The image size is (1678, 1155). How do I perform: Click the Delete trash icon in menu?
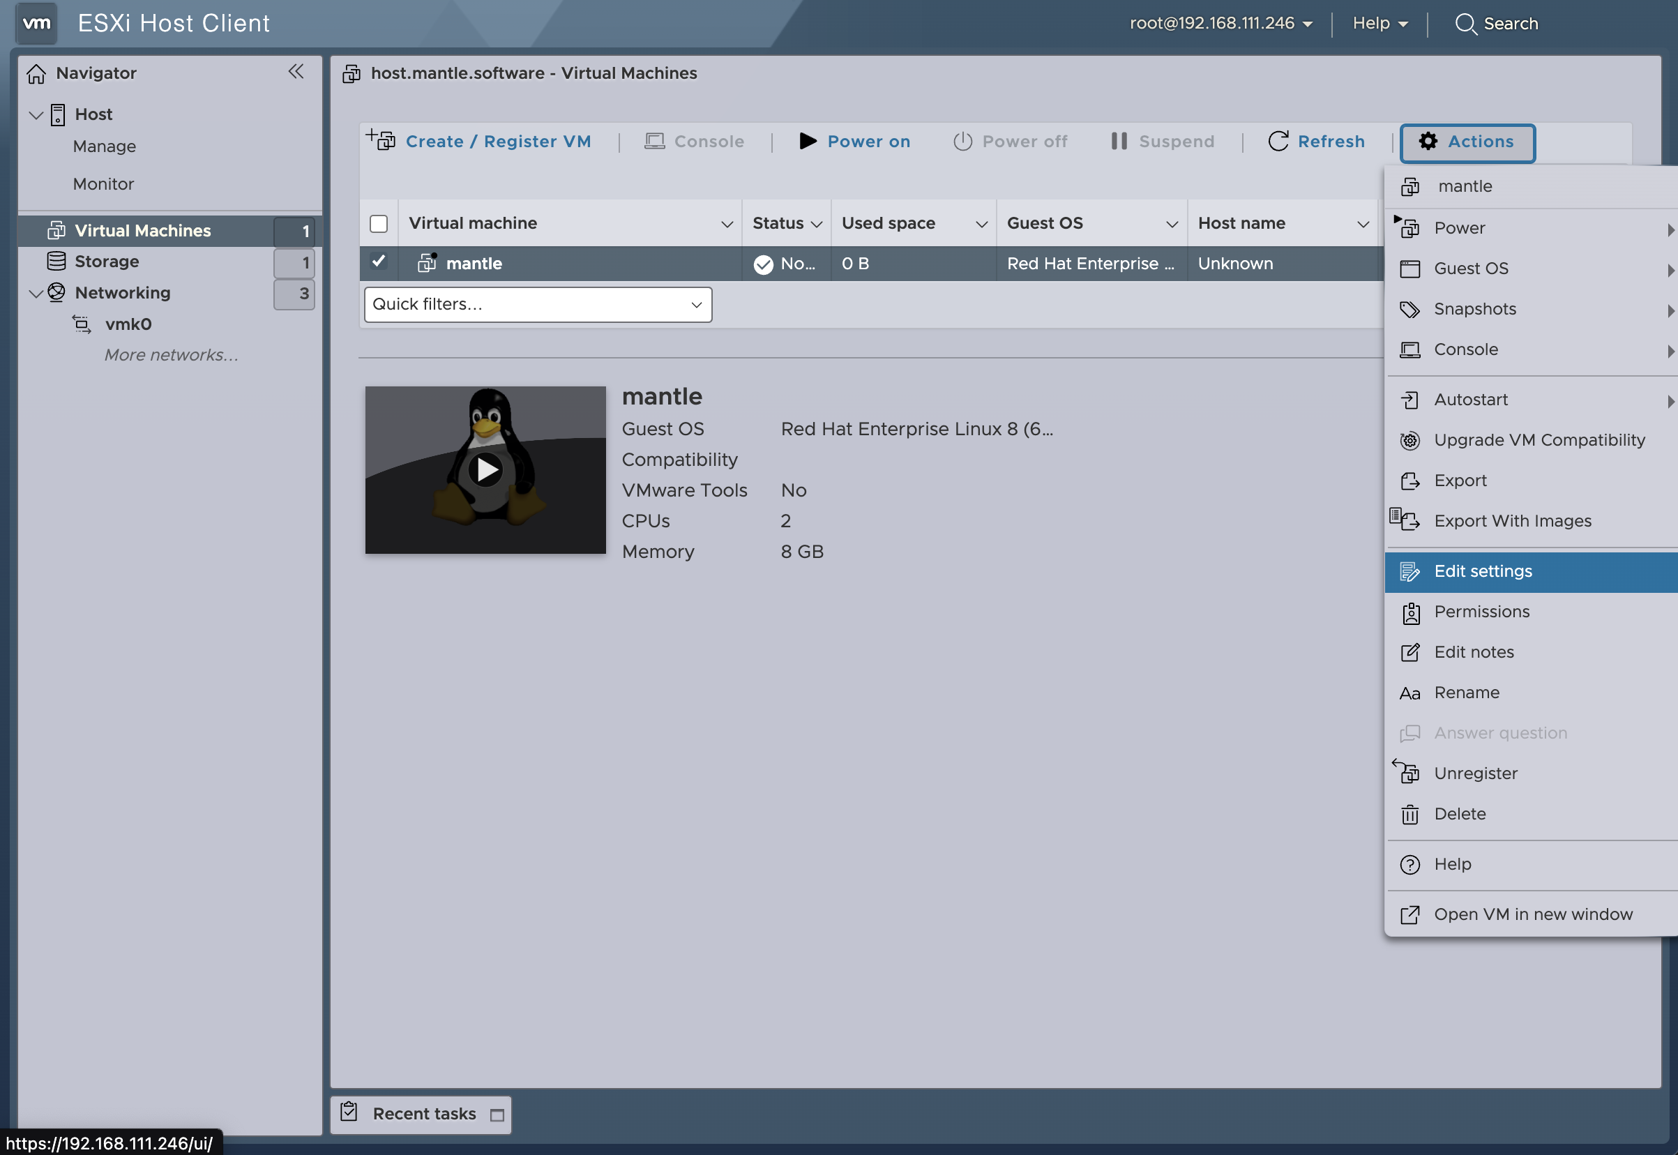pos(1409,815)
